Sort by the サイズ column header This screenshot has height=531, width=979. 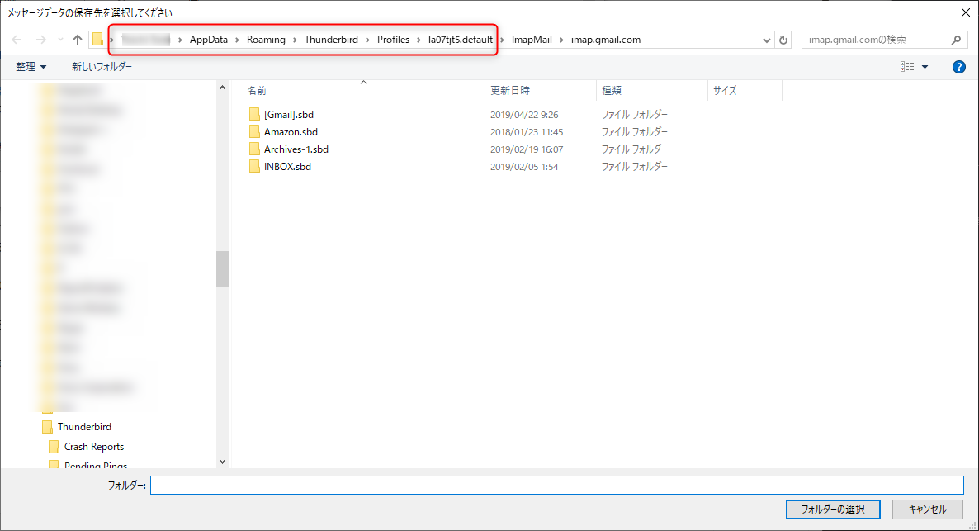pos(745,91)
